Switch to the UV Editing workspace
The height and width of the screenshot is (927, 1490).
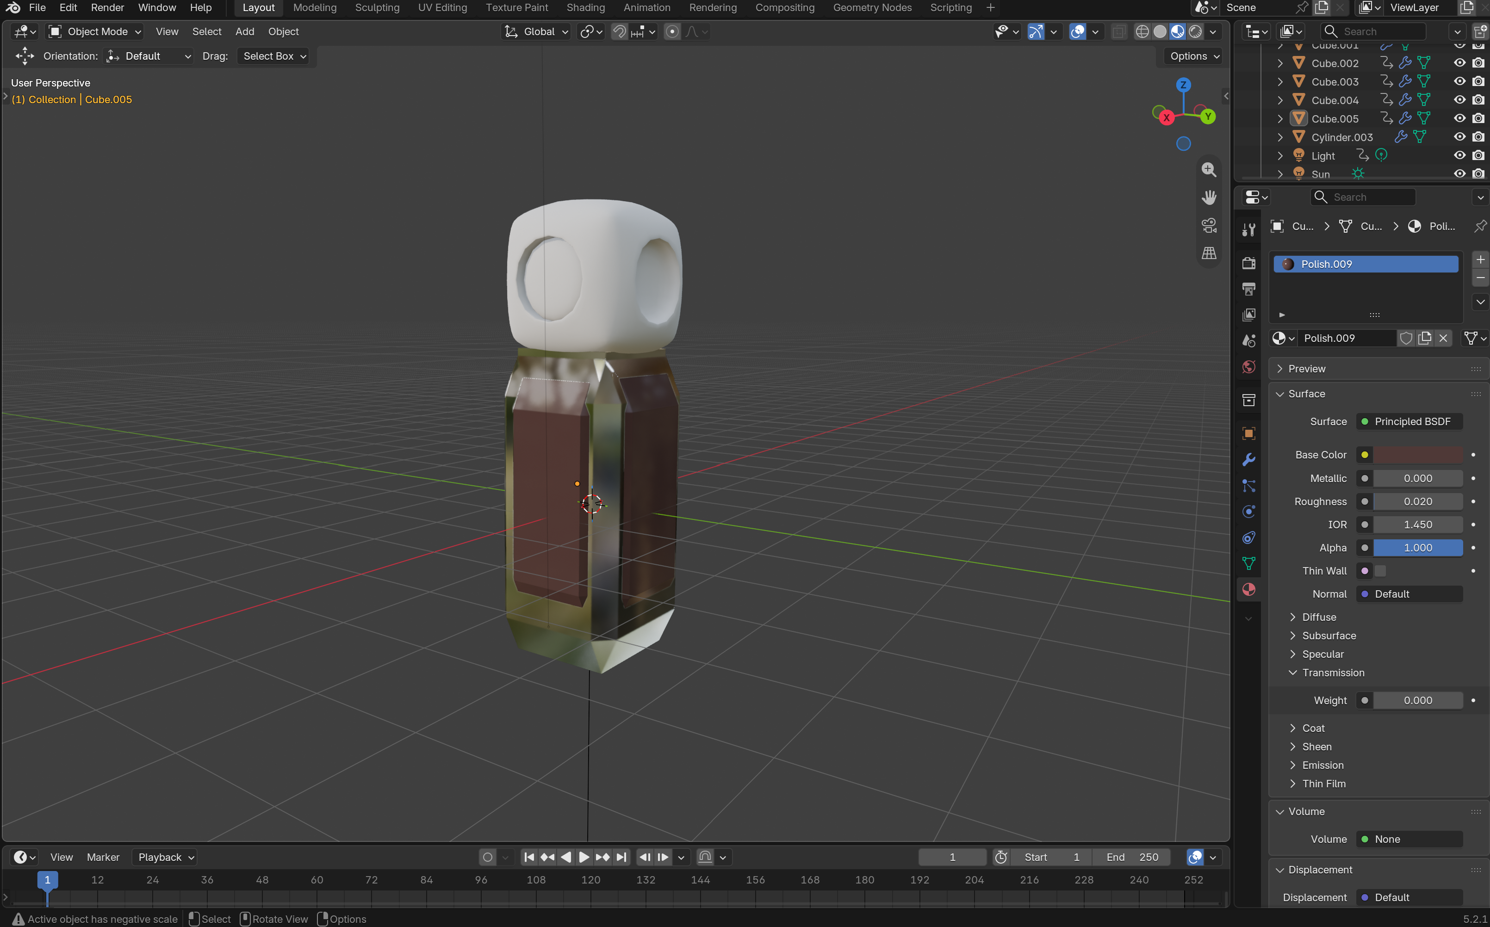pyautogui.click(x=442, y=8)
